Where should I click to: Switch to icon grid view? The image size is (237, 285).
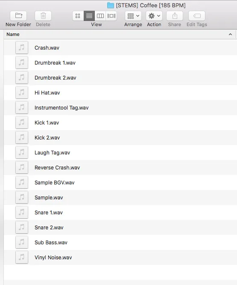tap(78, 16)
